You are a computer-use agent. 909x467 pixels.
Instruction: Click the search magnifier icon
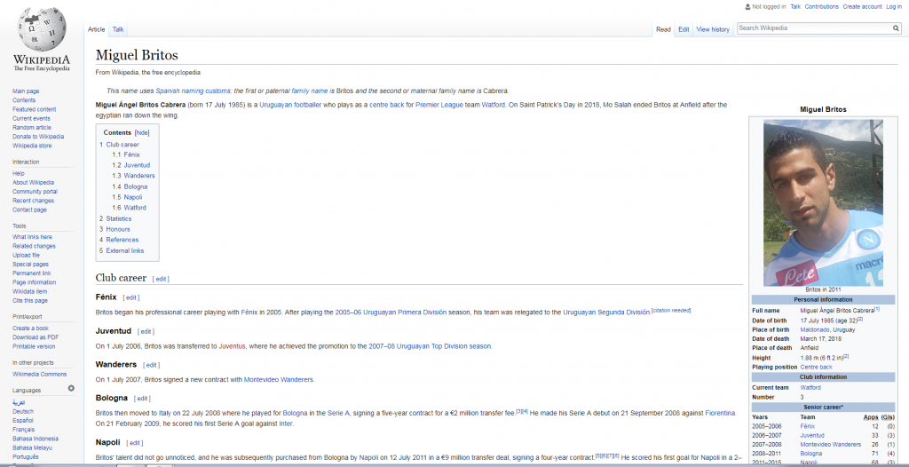pyautogui.click(x=896, y=28)
